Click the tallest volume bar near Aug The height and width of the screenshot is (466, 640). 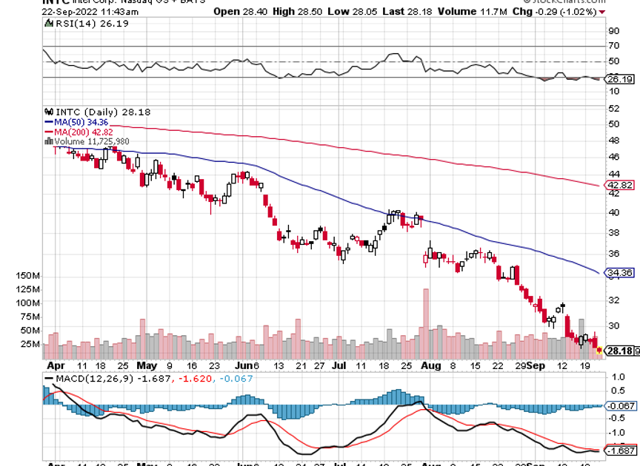(x=426, y=324)
